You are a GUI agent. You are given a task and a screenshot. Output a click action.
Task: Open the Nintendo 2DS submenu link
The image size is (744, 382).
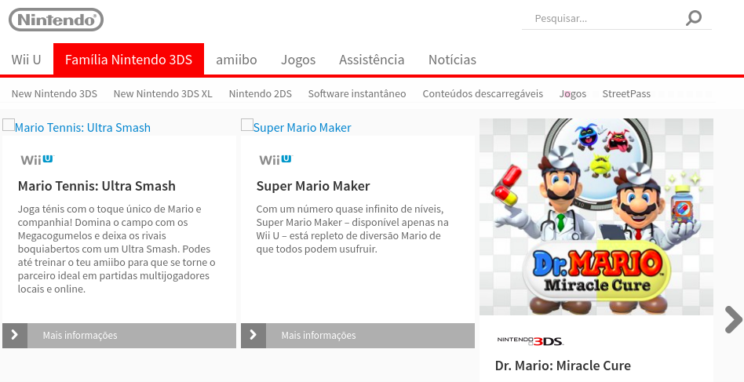click(x=260, y=94)
